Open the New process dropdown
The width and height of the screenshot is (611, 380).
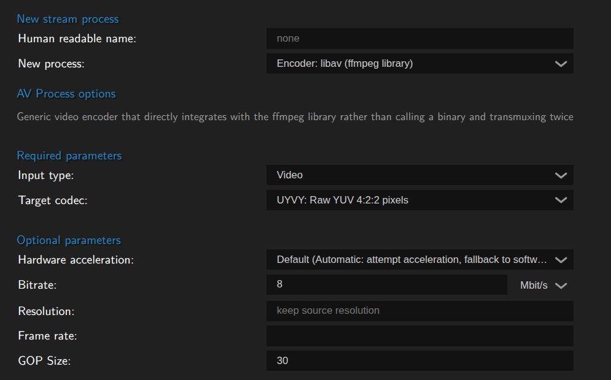click(x=419, y=63)
